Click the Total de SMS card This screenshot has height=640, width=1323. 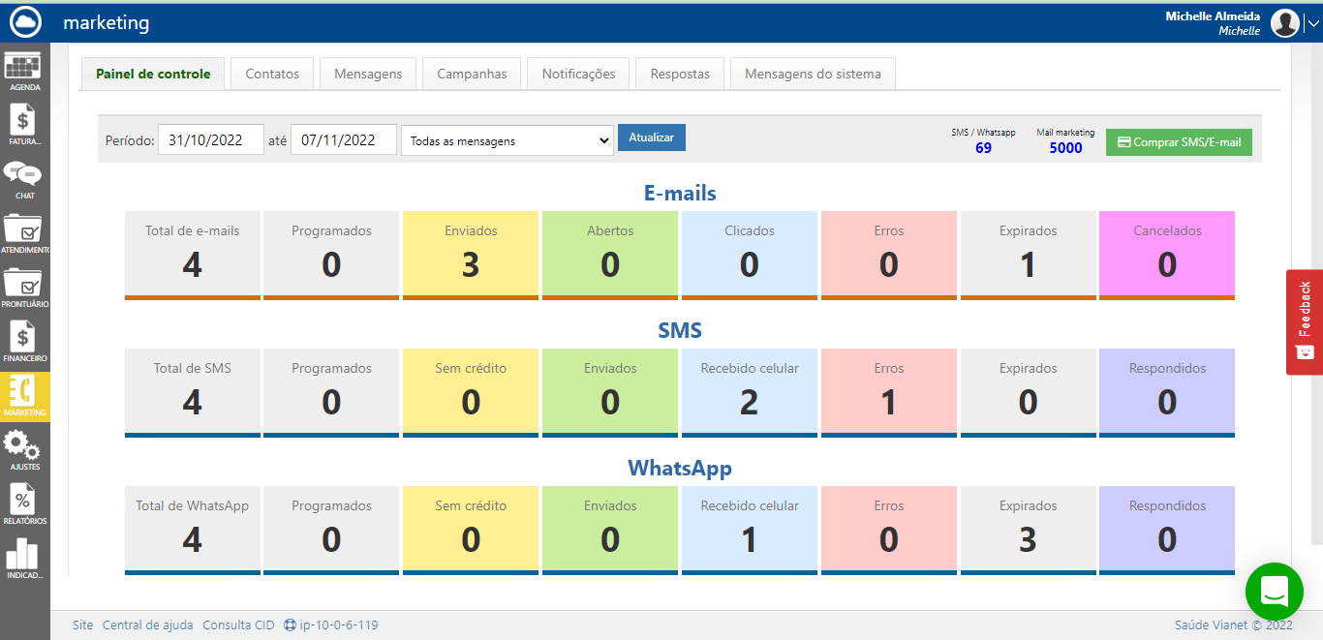click(193, 393)
